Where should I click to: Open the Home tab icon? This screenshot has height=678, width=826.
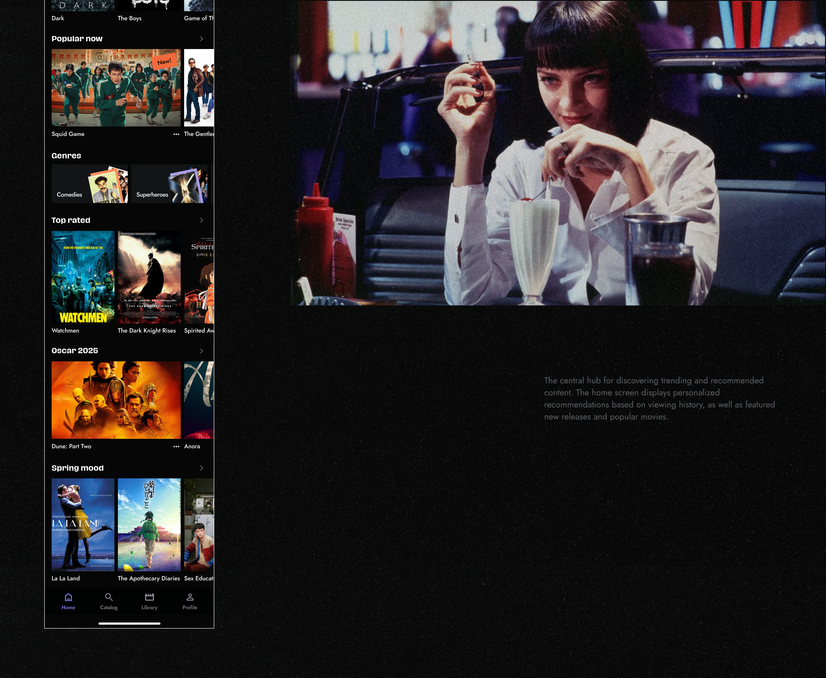coord(68,597)
